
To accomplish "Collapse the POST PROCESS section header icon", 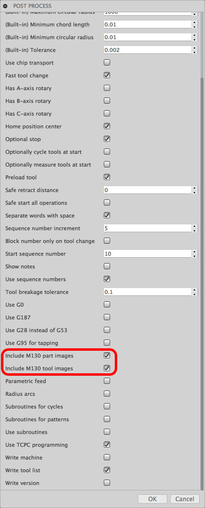I will (5, 6).
